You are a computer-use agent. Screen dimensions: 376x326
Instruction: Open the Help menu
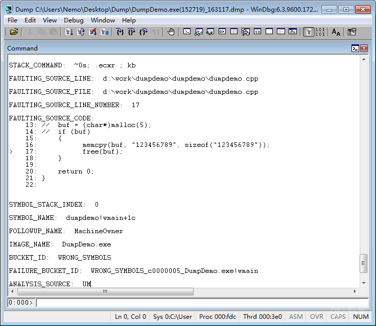tap(129, 20)
